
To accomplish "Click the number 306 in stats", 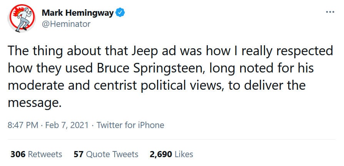I will (x=18, y=154).
